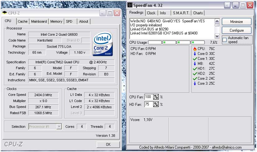Click the 'HD Fan: 0 RPM' reading
The height and width of the screenshot is (152, 257).
click(x=143, y=54)
